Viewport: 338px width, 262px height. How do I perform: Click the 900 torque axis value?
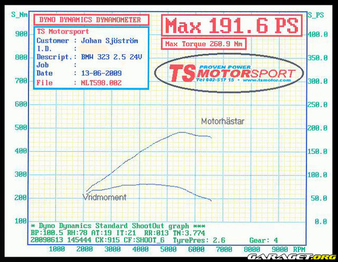click(x=21, y=34)
